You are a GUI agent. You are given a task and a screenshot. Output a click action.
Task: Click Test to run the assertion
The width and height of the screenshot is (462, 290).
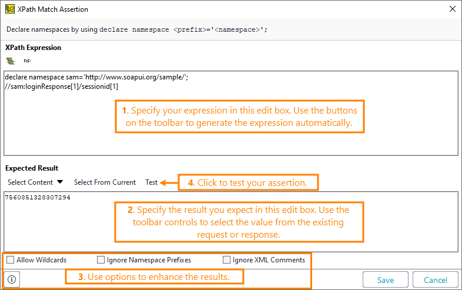coord(152,182)
